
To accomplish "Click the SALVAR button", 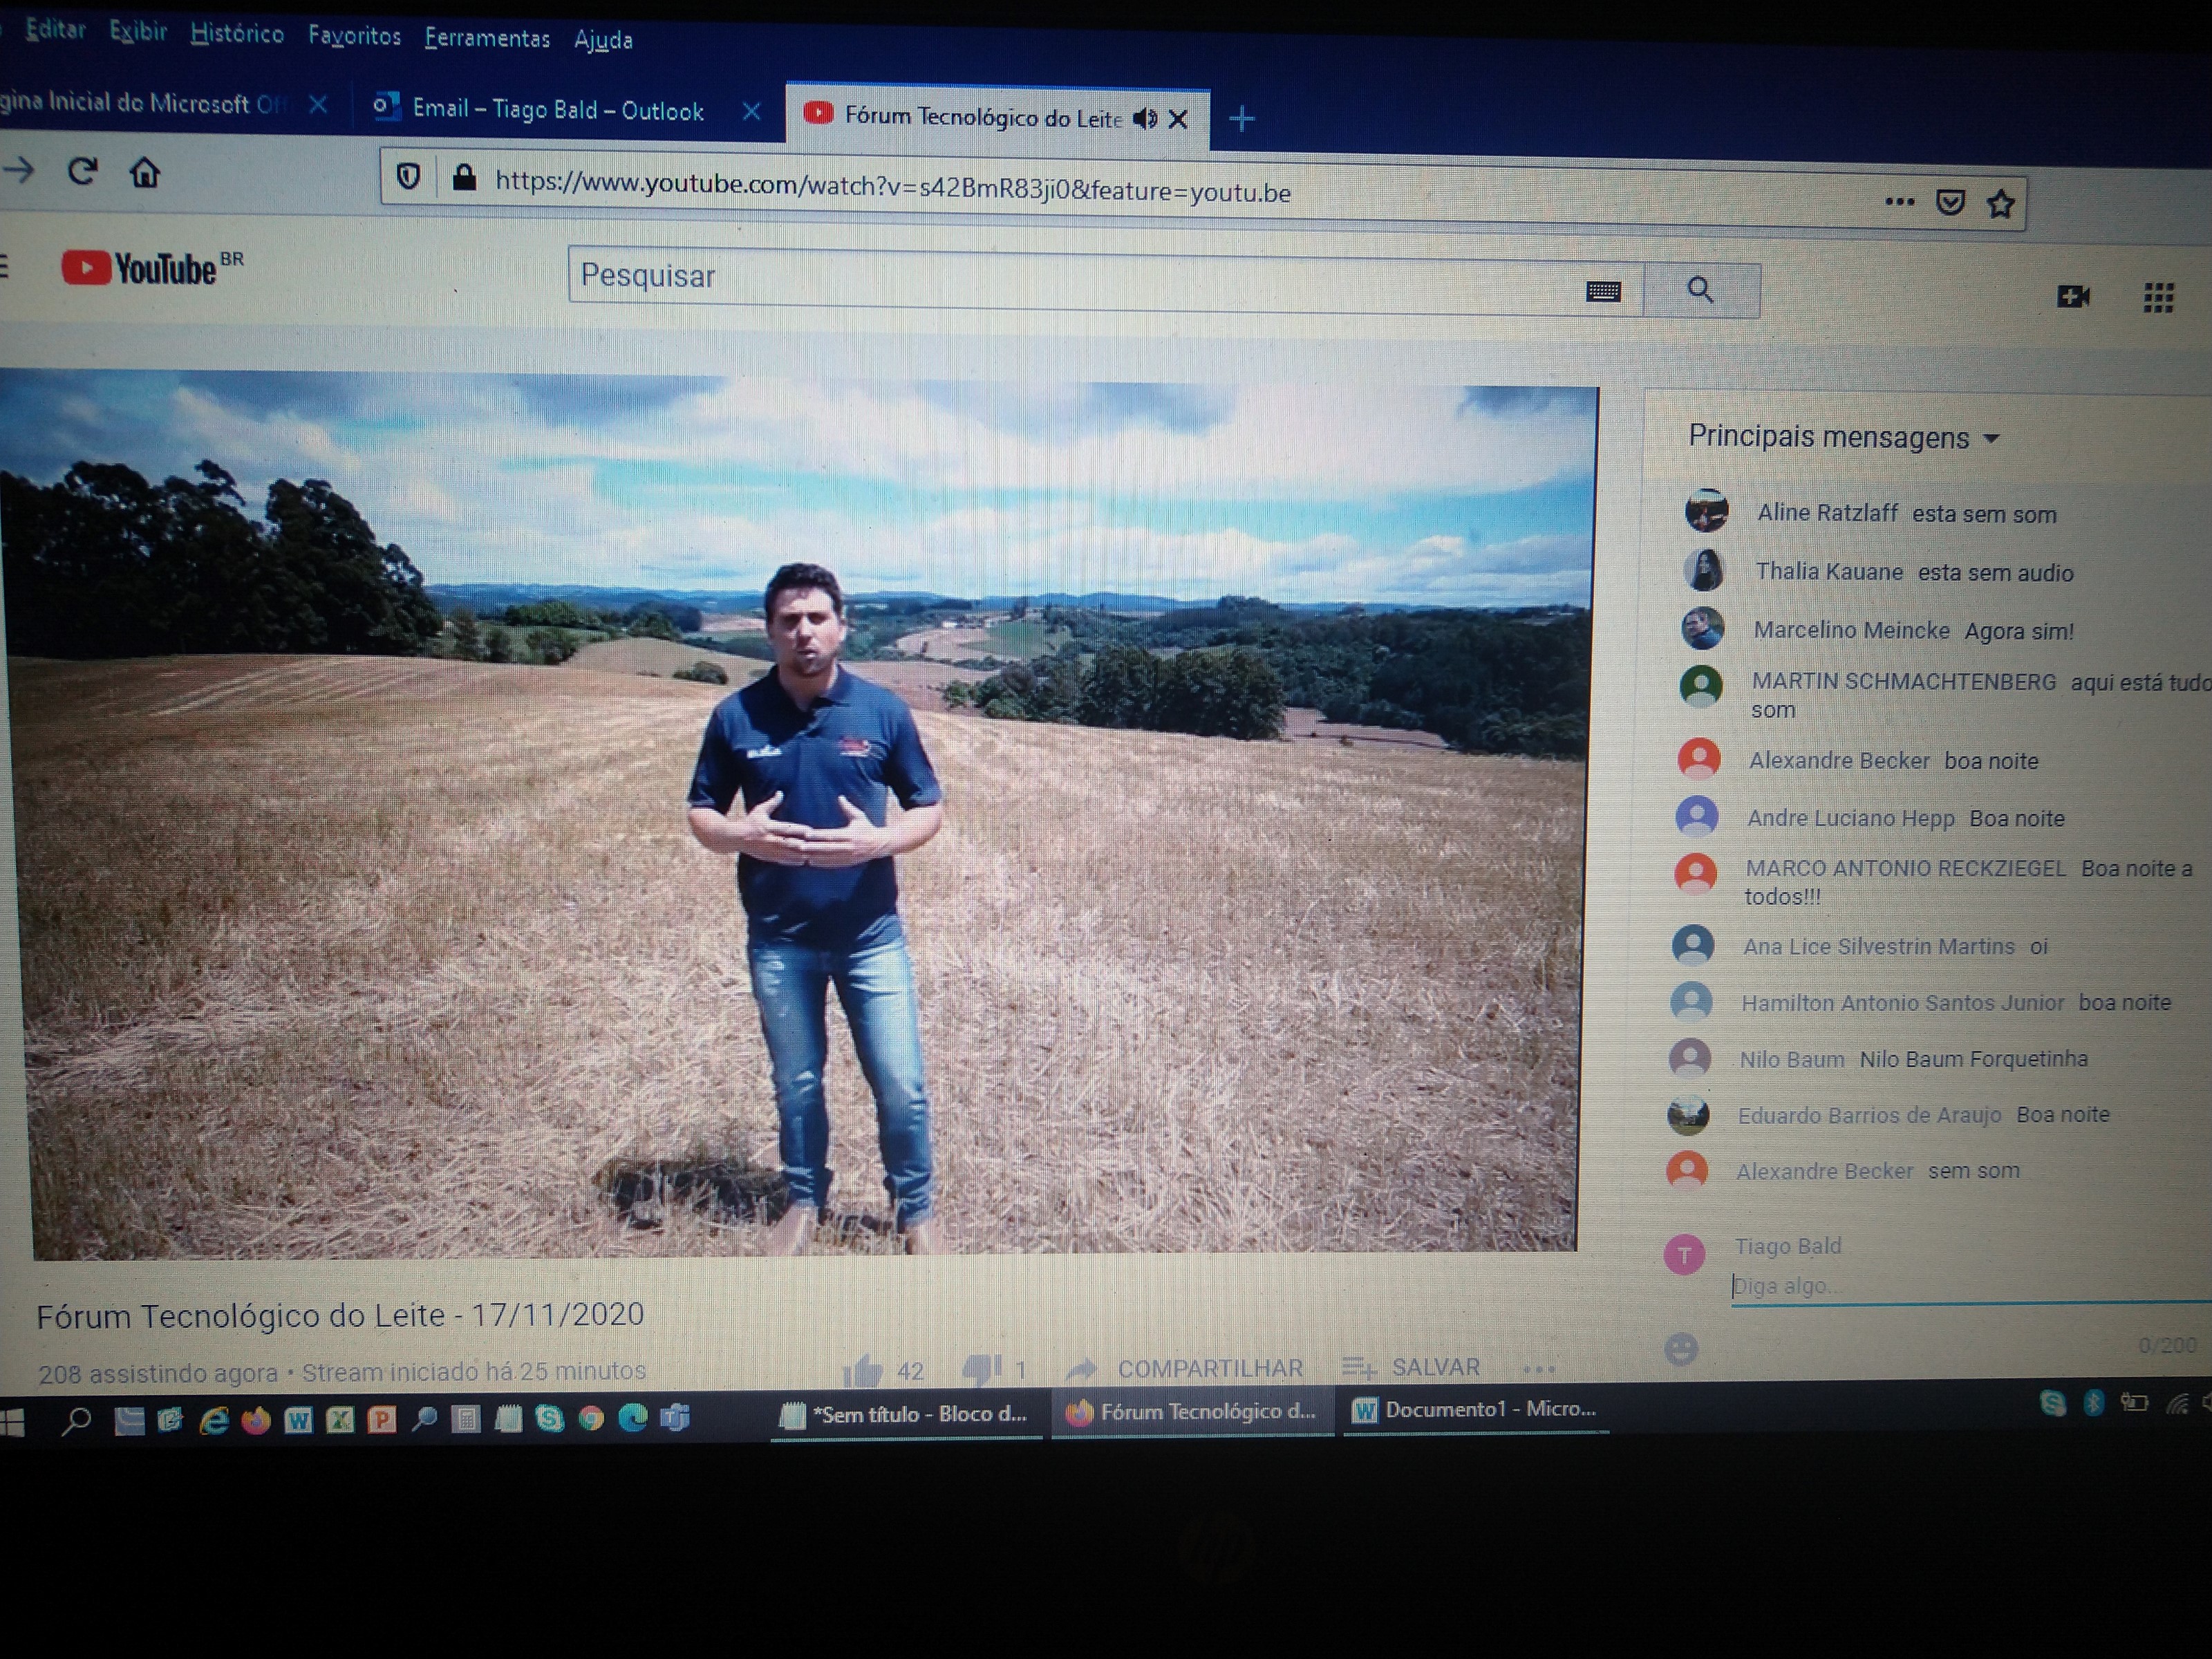I will [x=1411, y=1367].
